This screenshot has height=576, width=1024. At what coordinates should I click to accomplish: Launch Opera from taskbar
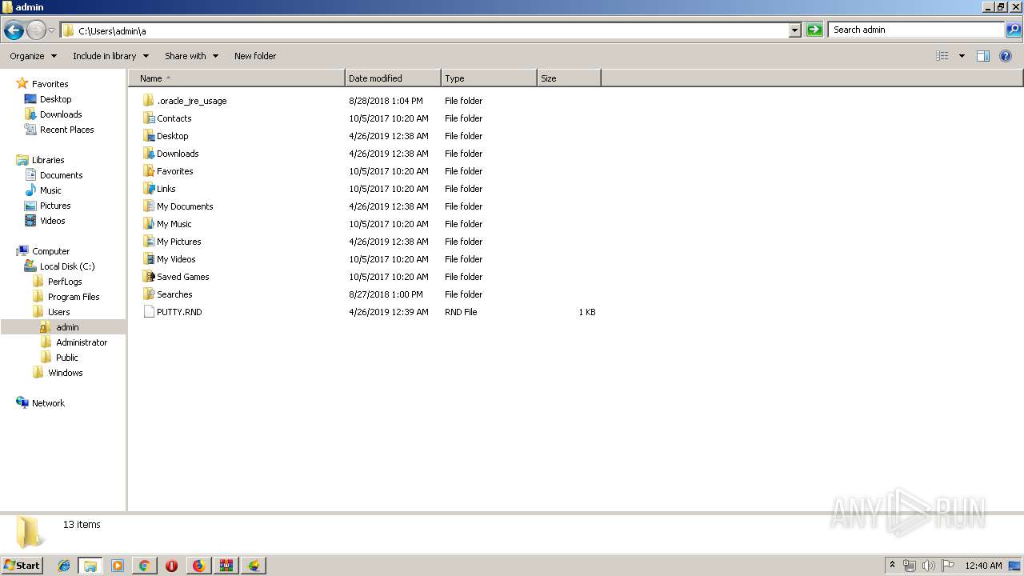pos(171,566)
